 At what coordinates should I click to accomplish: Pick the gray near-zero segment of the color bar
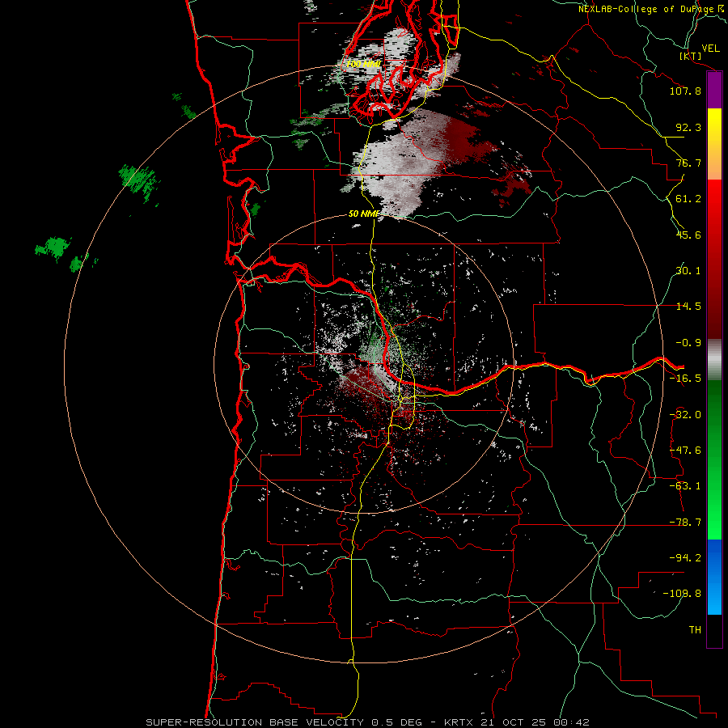click(x=714, y=360)
